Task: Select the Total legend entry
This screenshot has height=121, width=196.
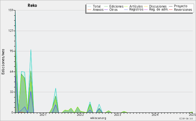Action: point(97,6)
